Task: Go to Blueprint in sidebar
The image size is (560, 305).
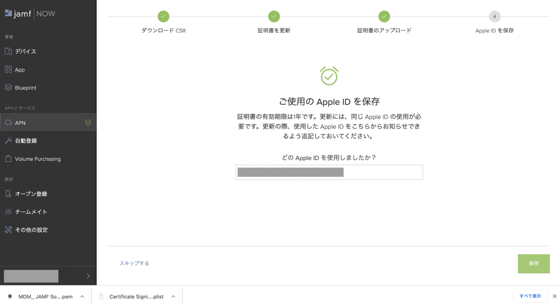Action: point(48,87)
